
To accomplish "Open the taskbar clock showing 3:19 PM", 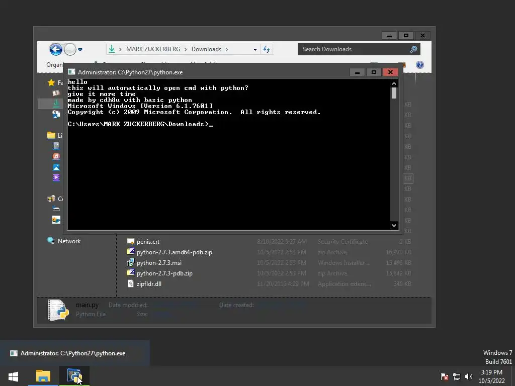I will (x=492, y=376).
